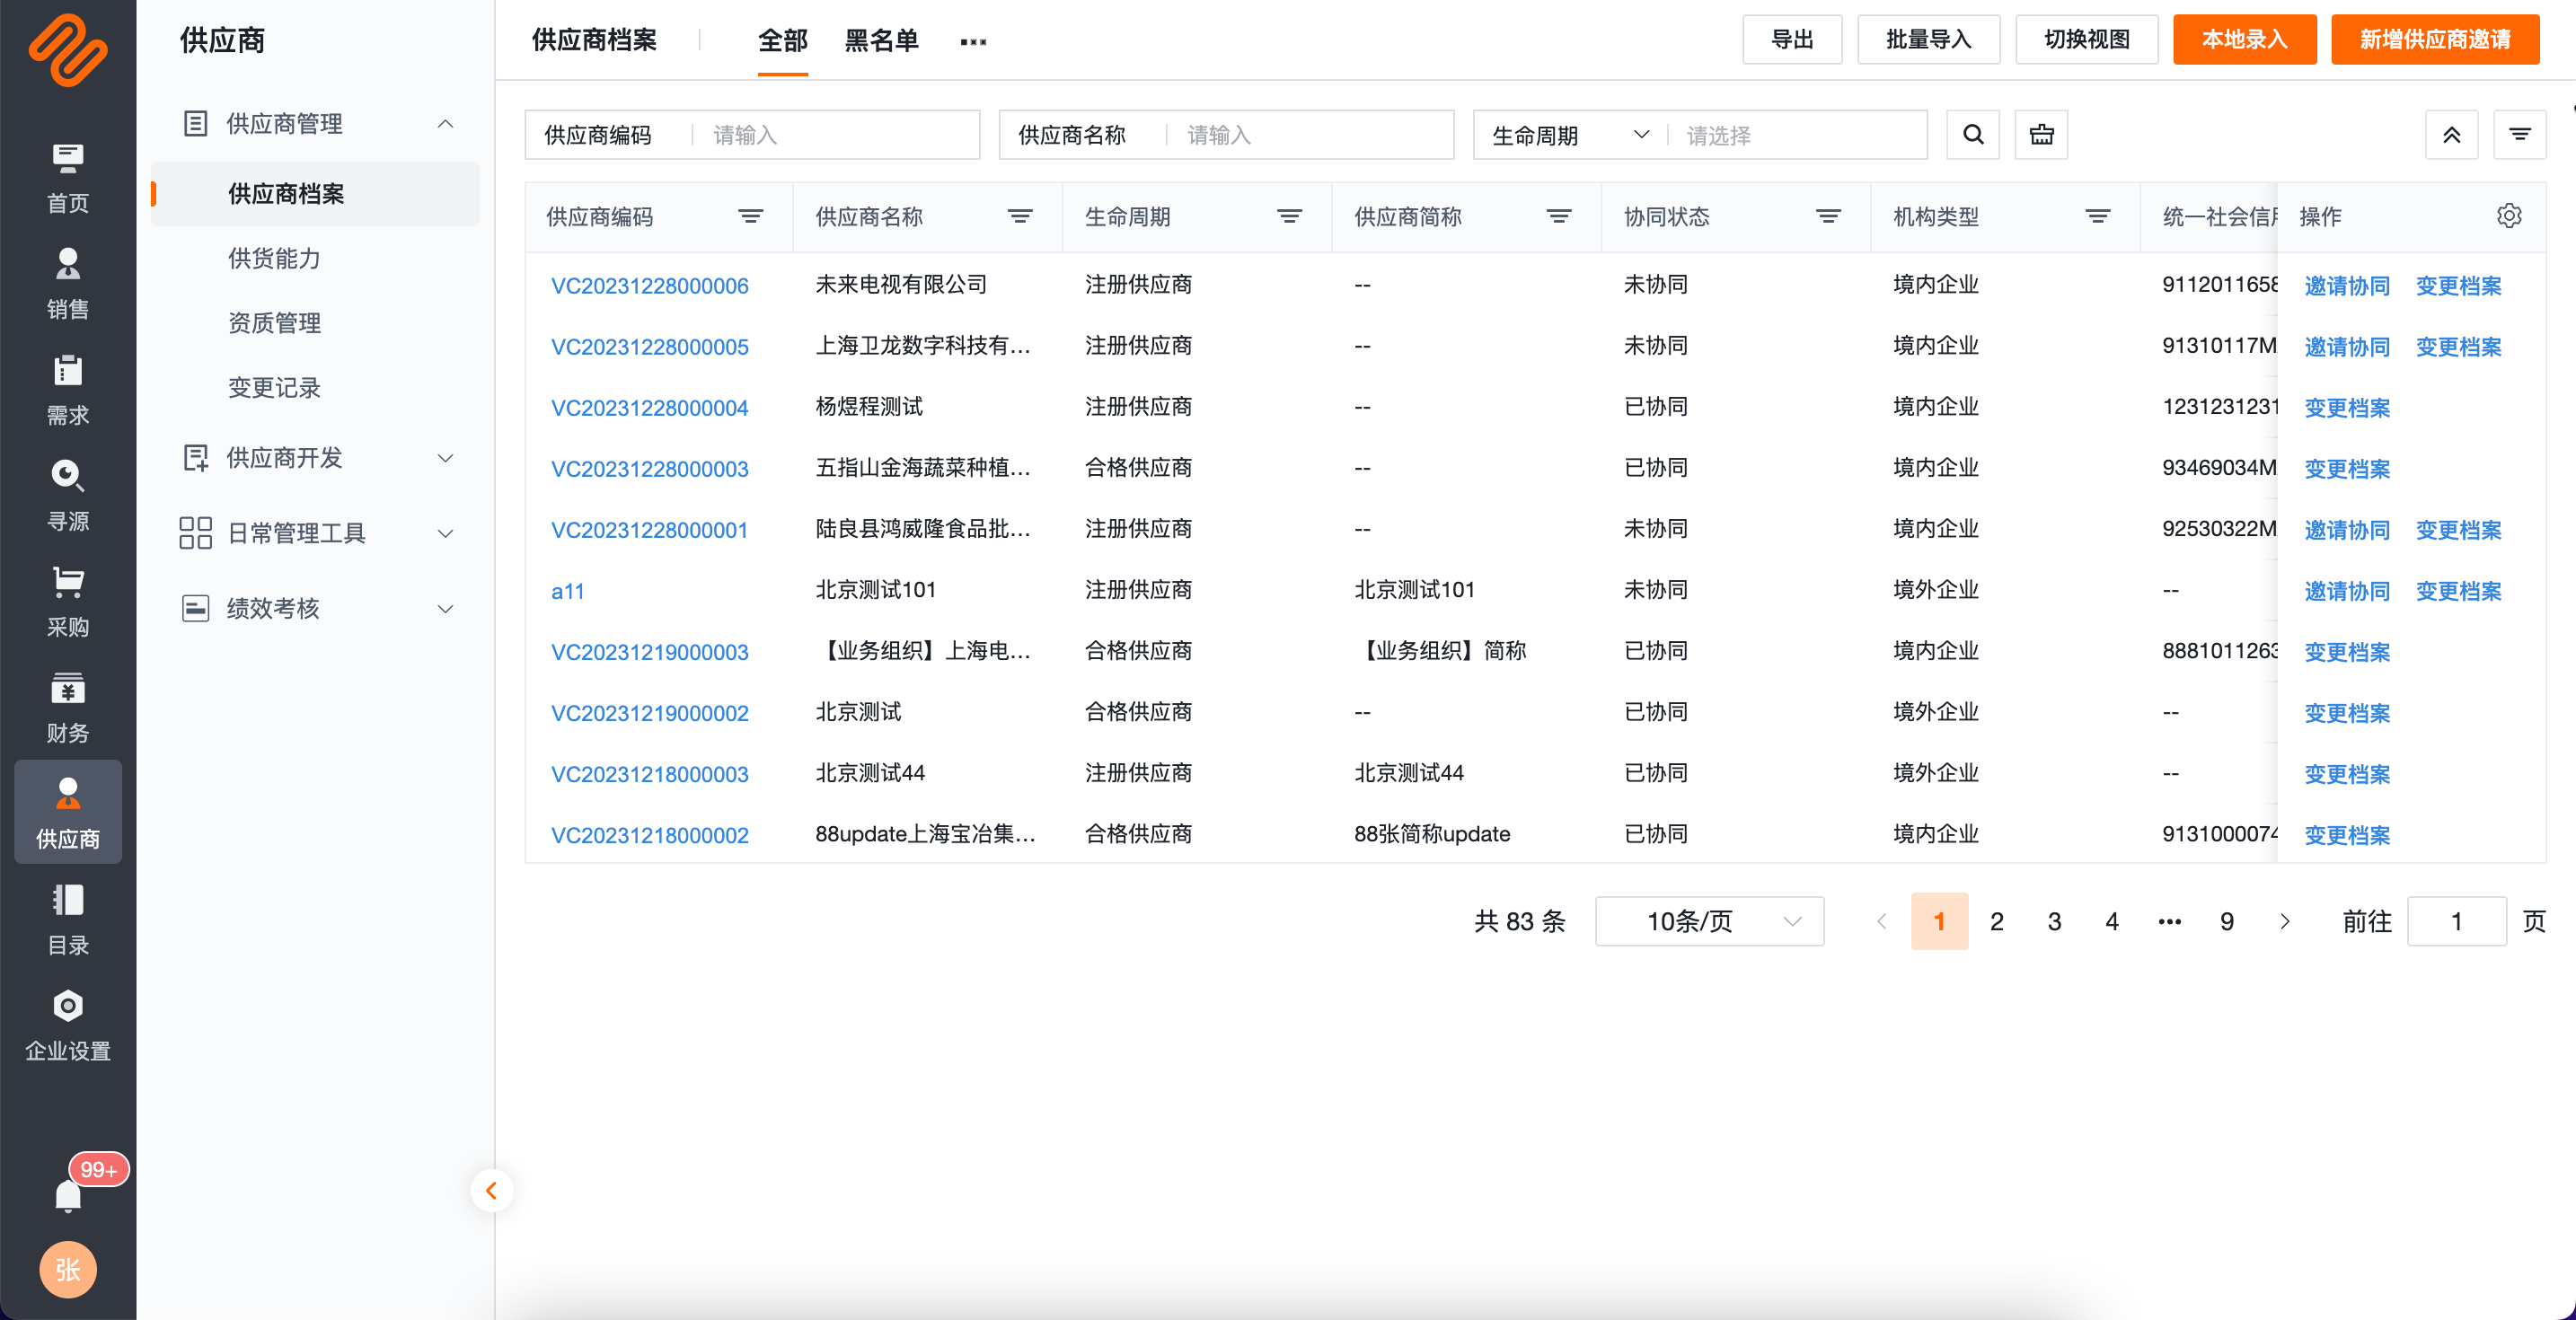
Task: Jump pages via pagination ellipsis
Action: coord(2169,921)
